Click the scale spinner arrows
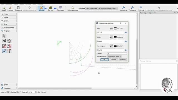This screenshot has height=100, width=178. tap(36, 92)
